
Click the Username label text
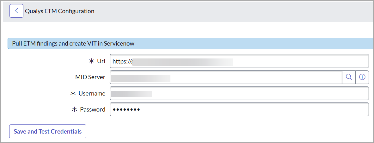[x=92, y=93]
